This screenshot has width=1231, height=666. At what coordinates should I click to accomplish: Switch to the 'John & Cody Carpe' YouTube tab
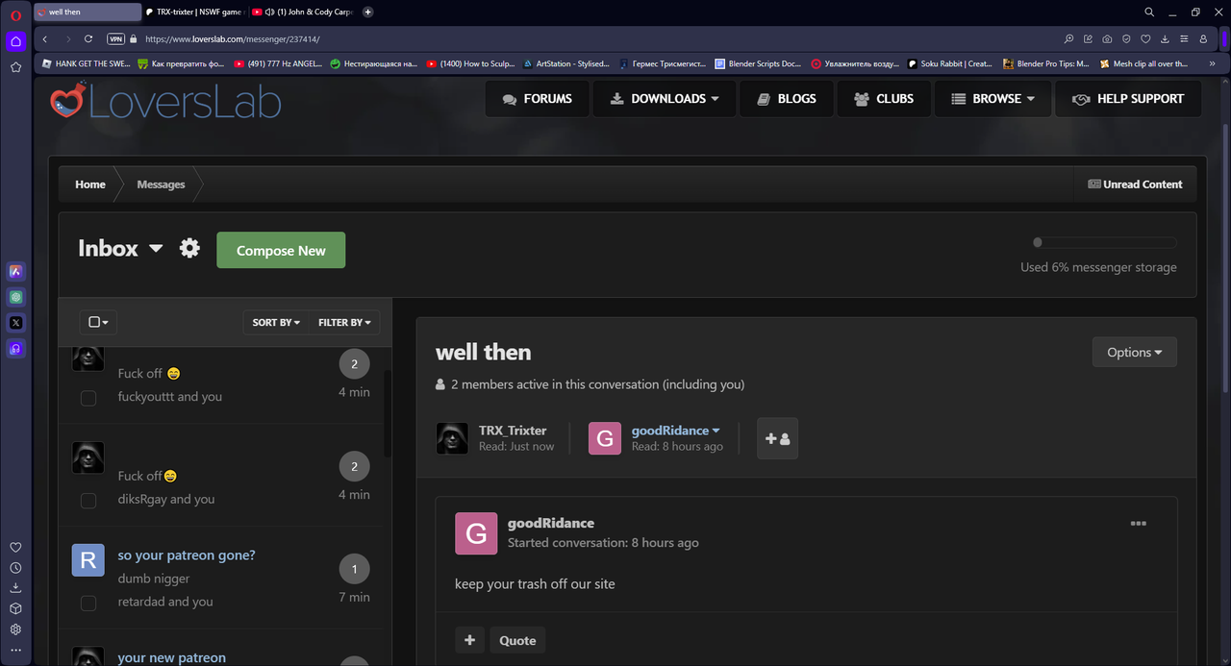tap(303, 12)
